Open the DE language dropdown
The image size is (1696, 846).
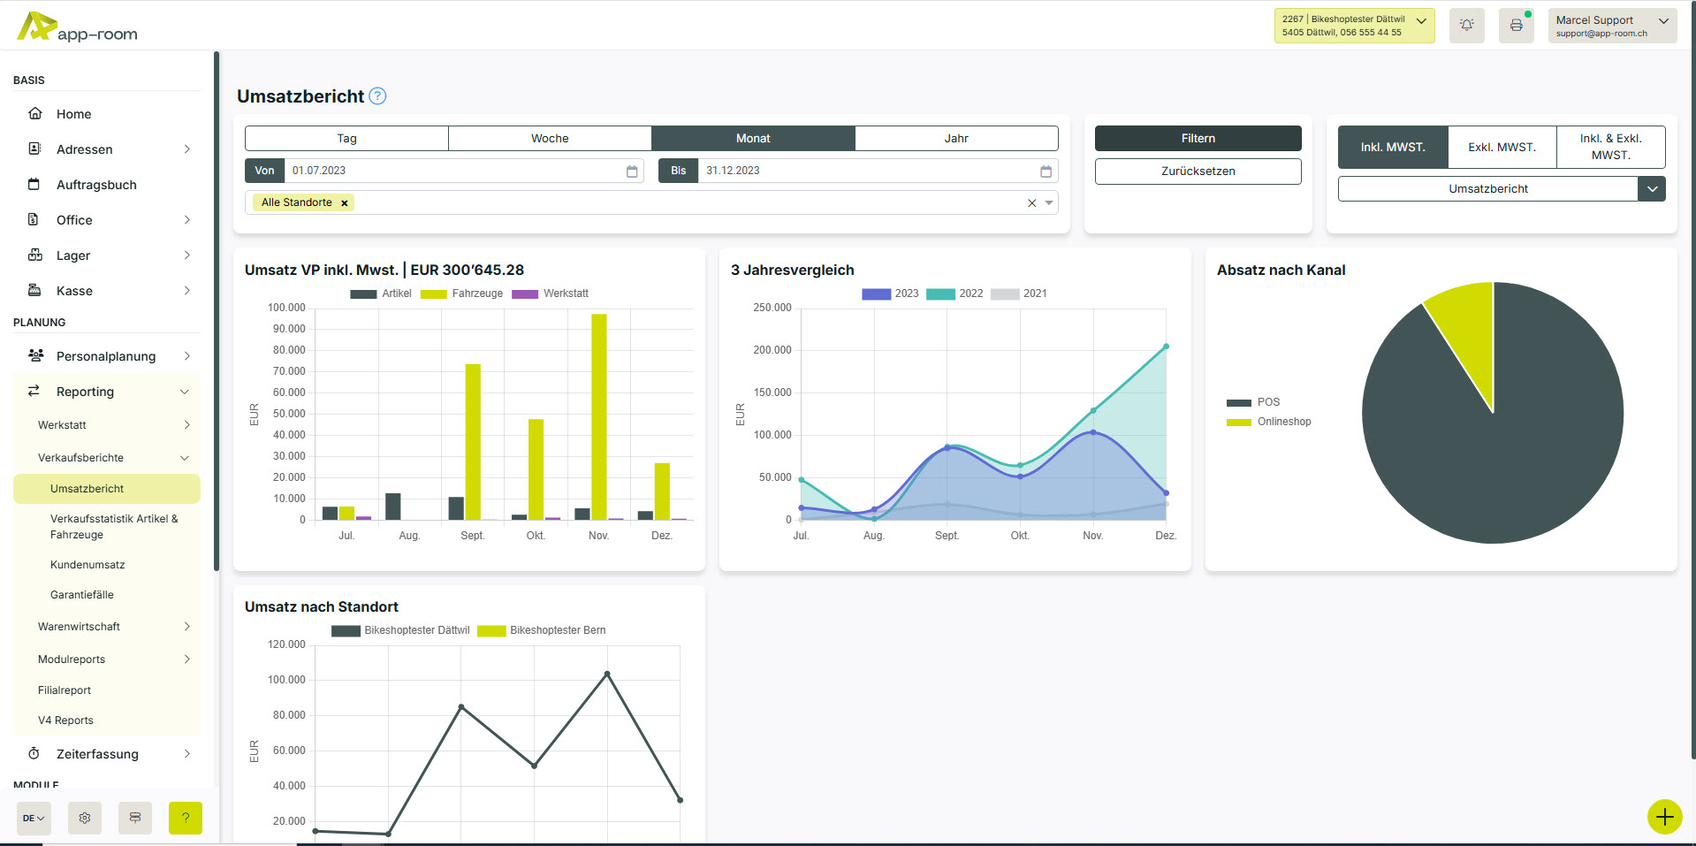tap(34, 819)
